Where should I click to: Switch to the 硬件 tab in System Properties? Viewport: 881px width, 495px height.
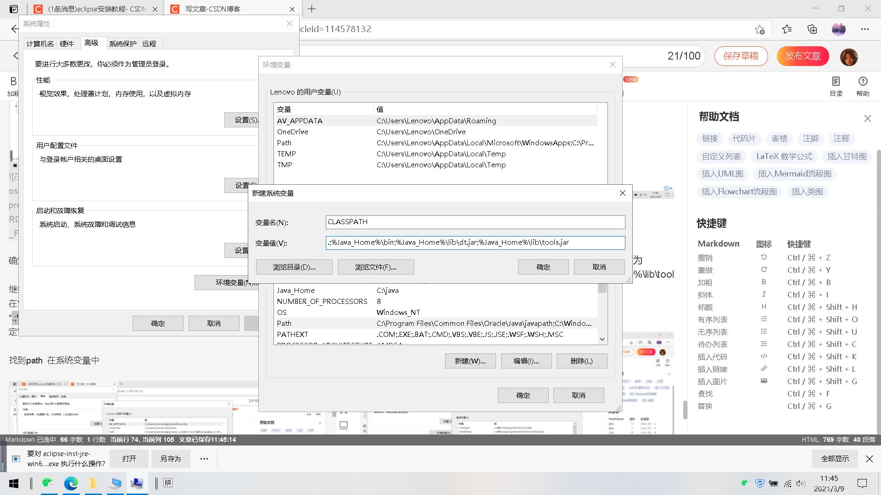click(x=67, y=43)
